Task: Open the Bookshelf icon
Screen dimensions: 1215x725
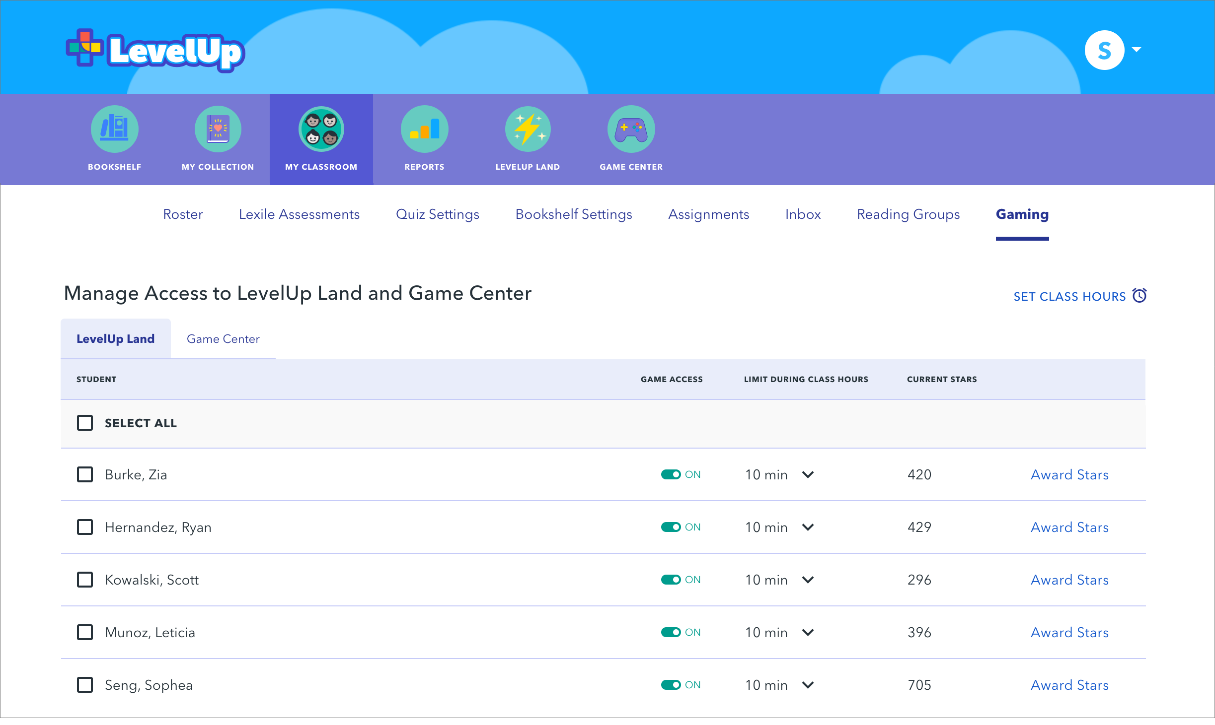Action: pos(114,129)
